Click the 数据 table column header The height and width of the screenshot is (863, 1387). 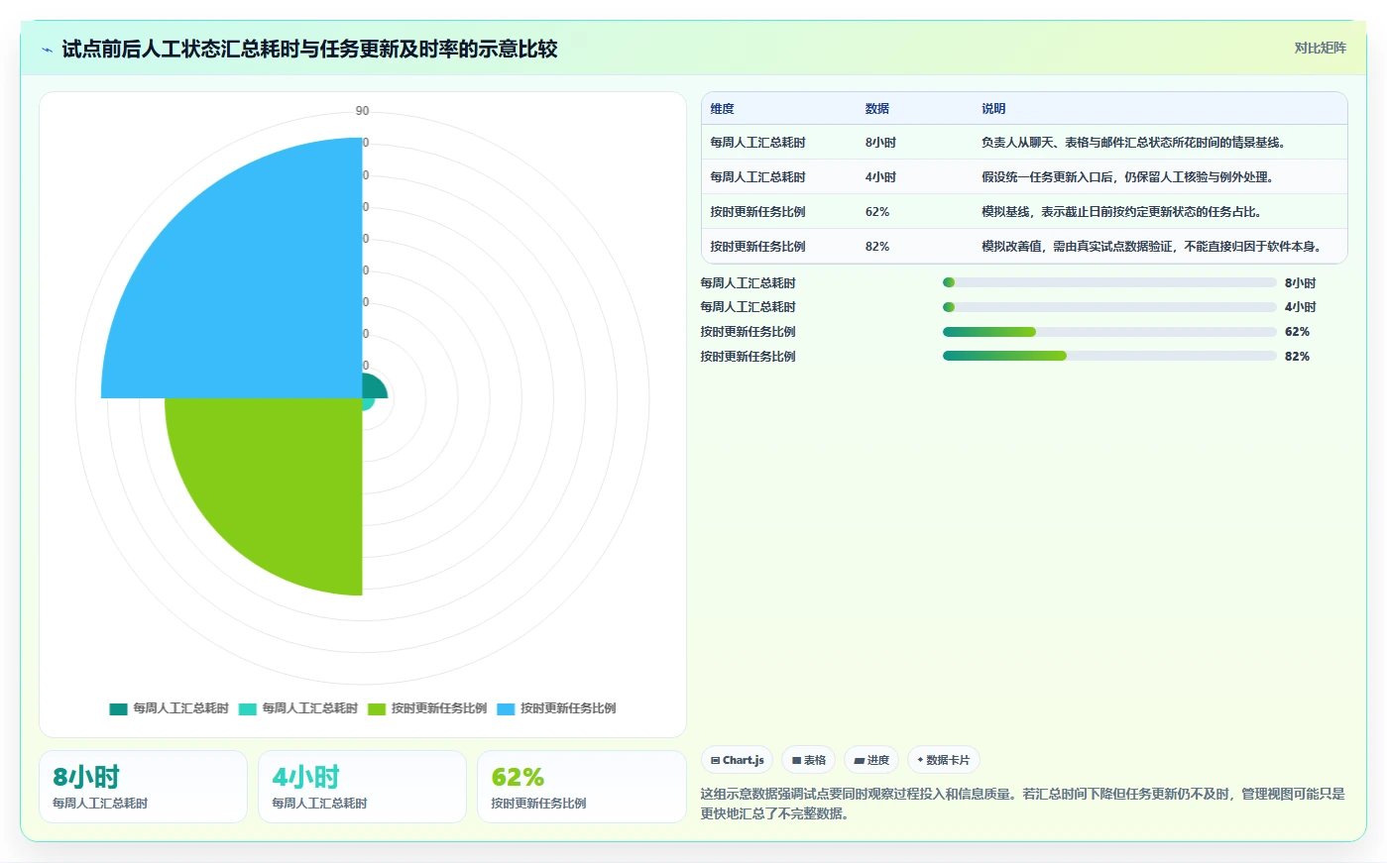pyautogui.click(x=876, y=109)
